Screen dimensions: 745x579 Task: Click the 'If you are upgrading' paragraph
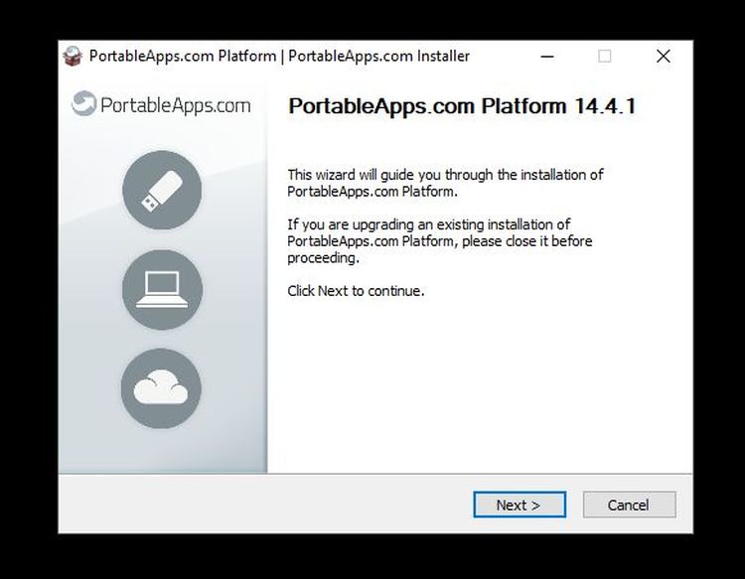coord(439,241)
